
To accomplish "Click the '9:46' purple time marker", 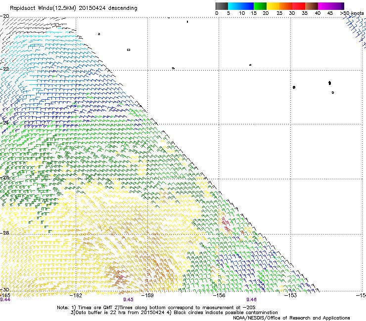I will pos(251,300).
